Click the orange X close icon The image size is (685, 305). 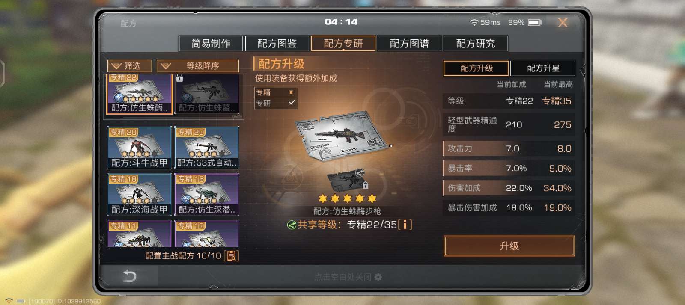pyautogui.click(x=563, y=22)
